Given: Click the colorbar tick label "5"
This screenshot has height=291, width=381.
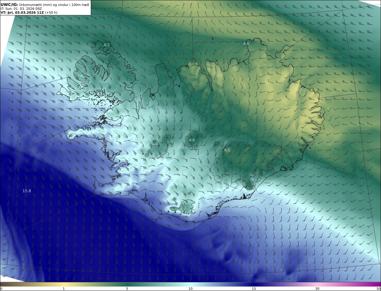Looking at the screenshot, I should (x=127, y=289).
